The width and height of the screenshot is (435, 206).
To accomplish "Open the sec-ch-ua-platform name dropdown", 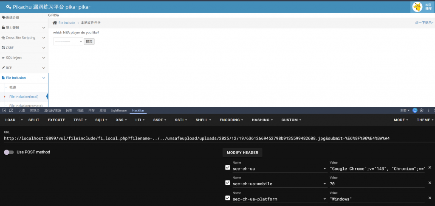I will pos(325,199).
